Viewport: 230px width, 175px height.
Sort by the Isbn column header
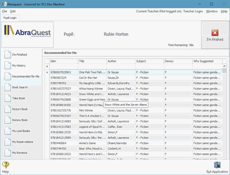[64, 61]
